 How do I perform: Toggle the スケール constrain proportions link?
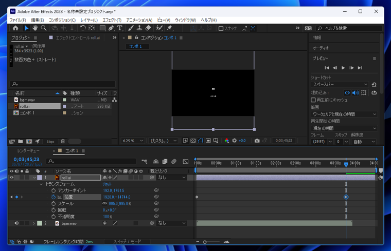[x=105, y=203]
